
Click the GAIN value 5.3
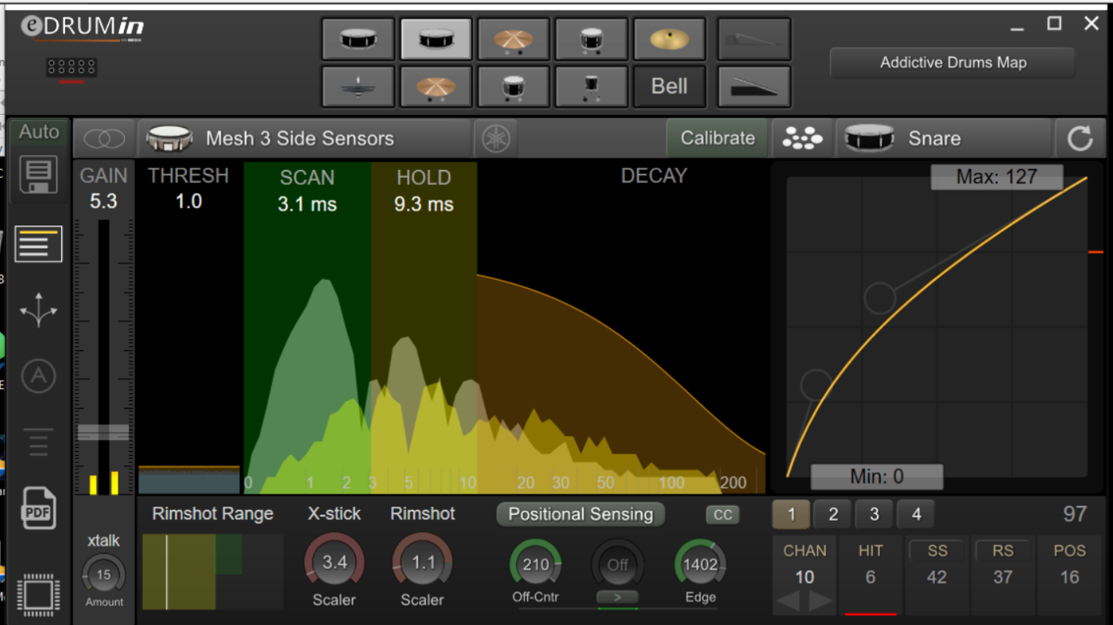tap(103, 202)
